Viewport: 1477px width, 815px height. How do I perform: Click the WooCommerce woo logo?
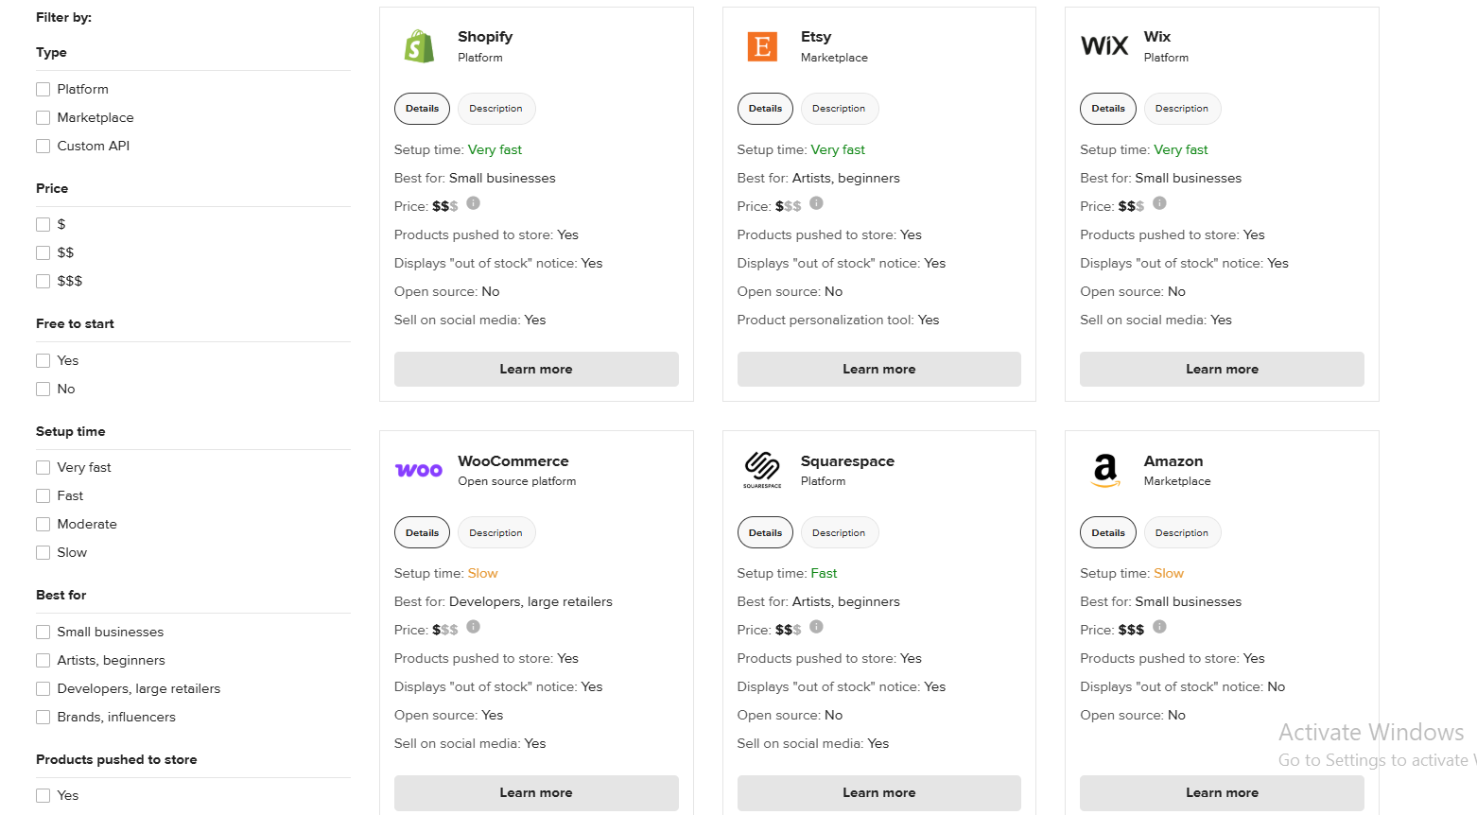(x=419, y=470)
